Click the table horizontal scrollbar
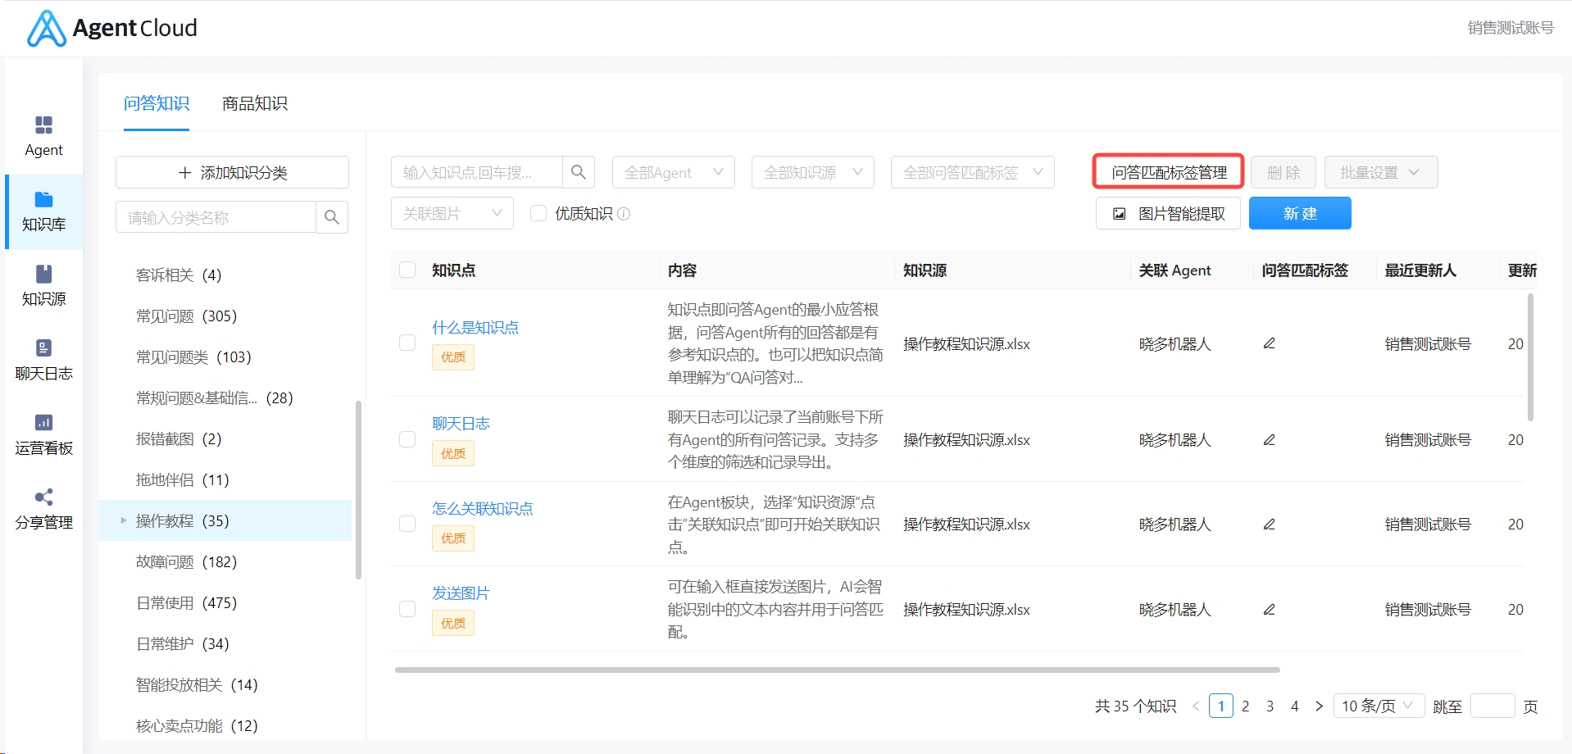 [837, 670]
